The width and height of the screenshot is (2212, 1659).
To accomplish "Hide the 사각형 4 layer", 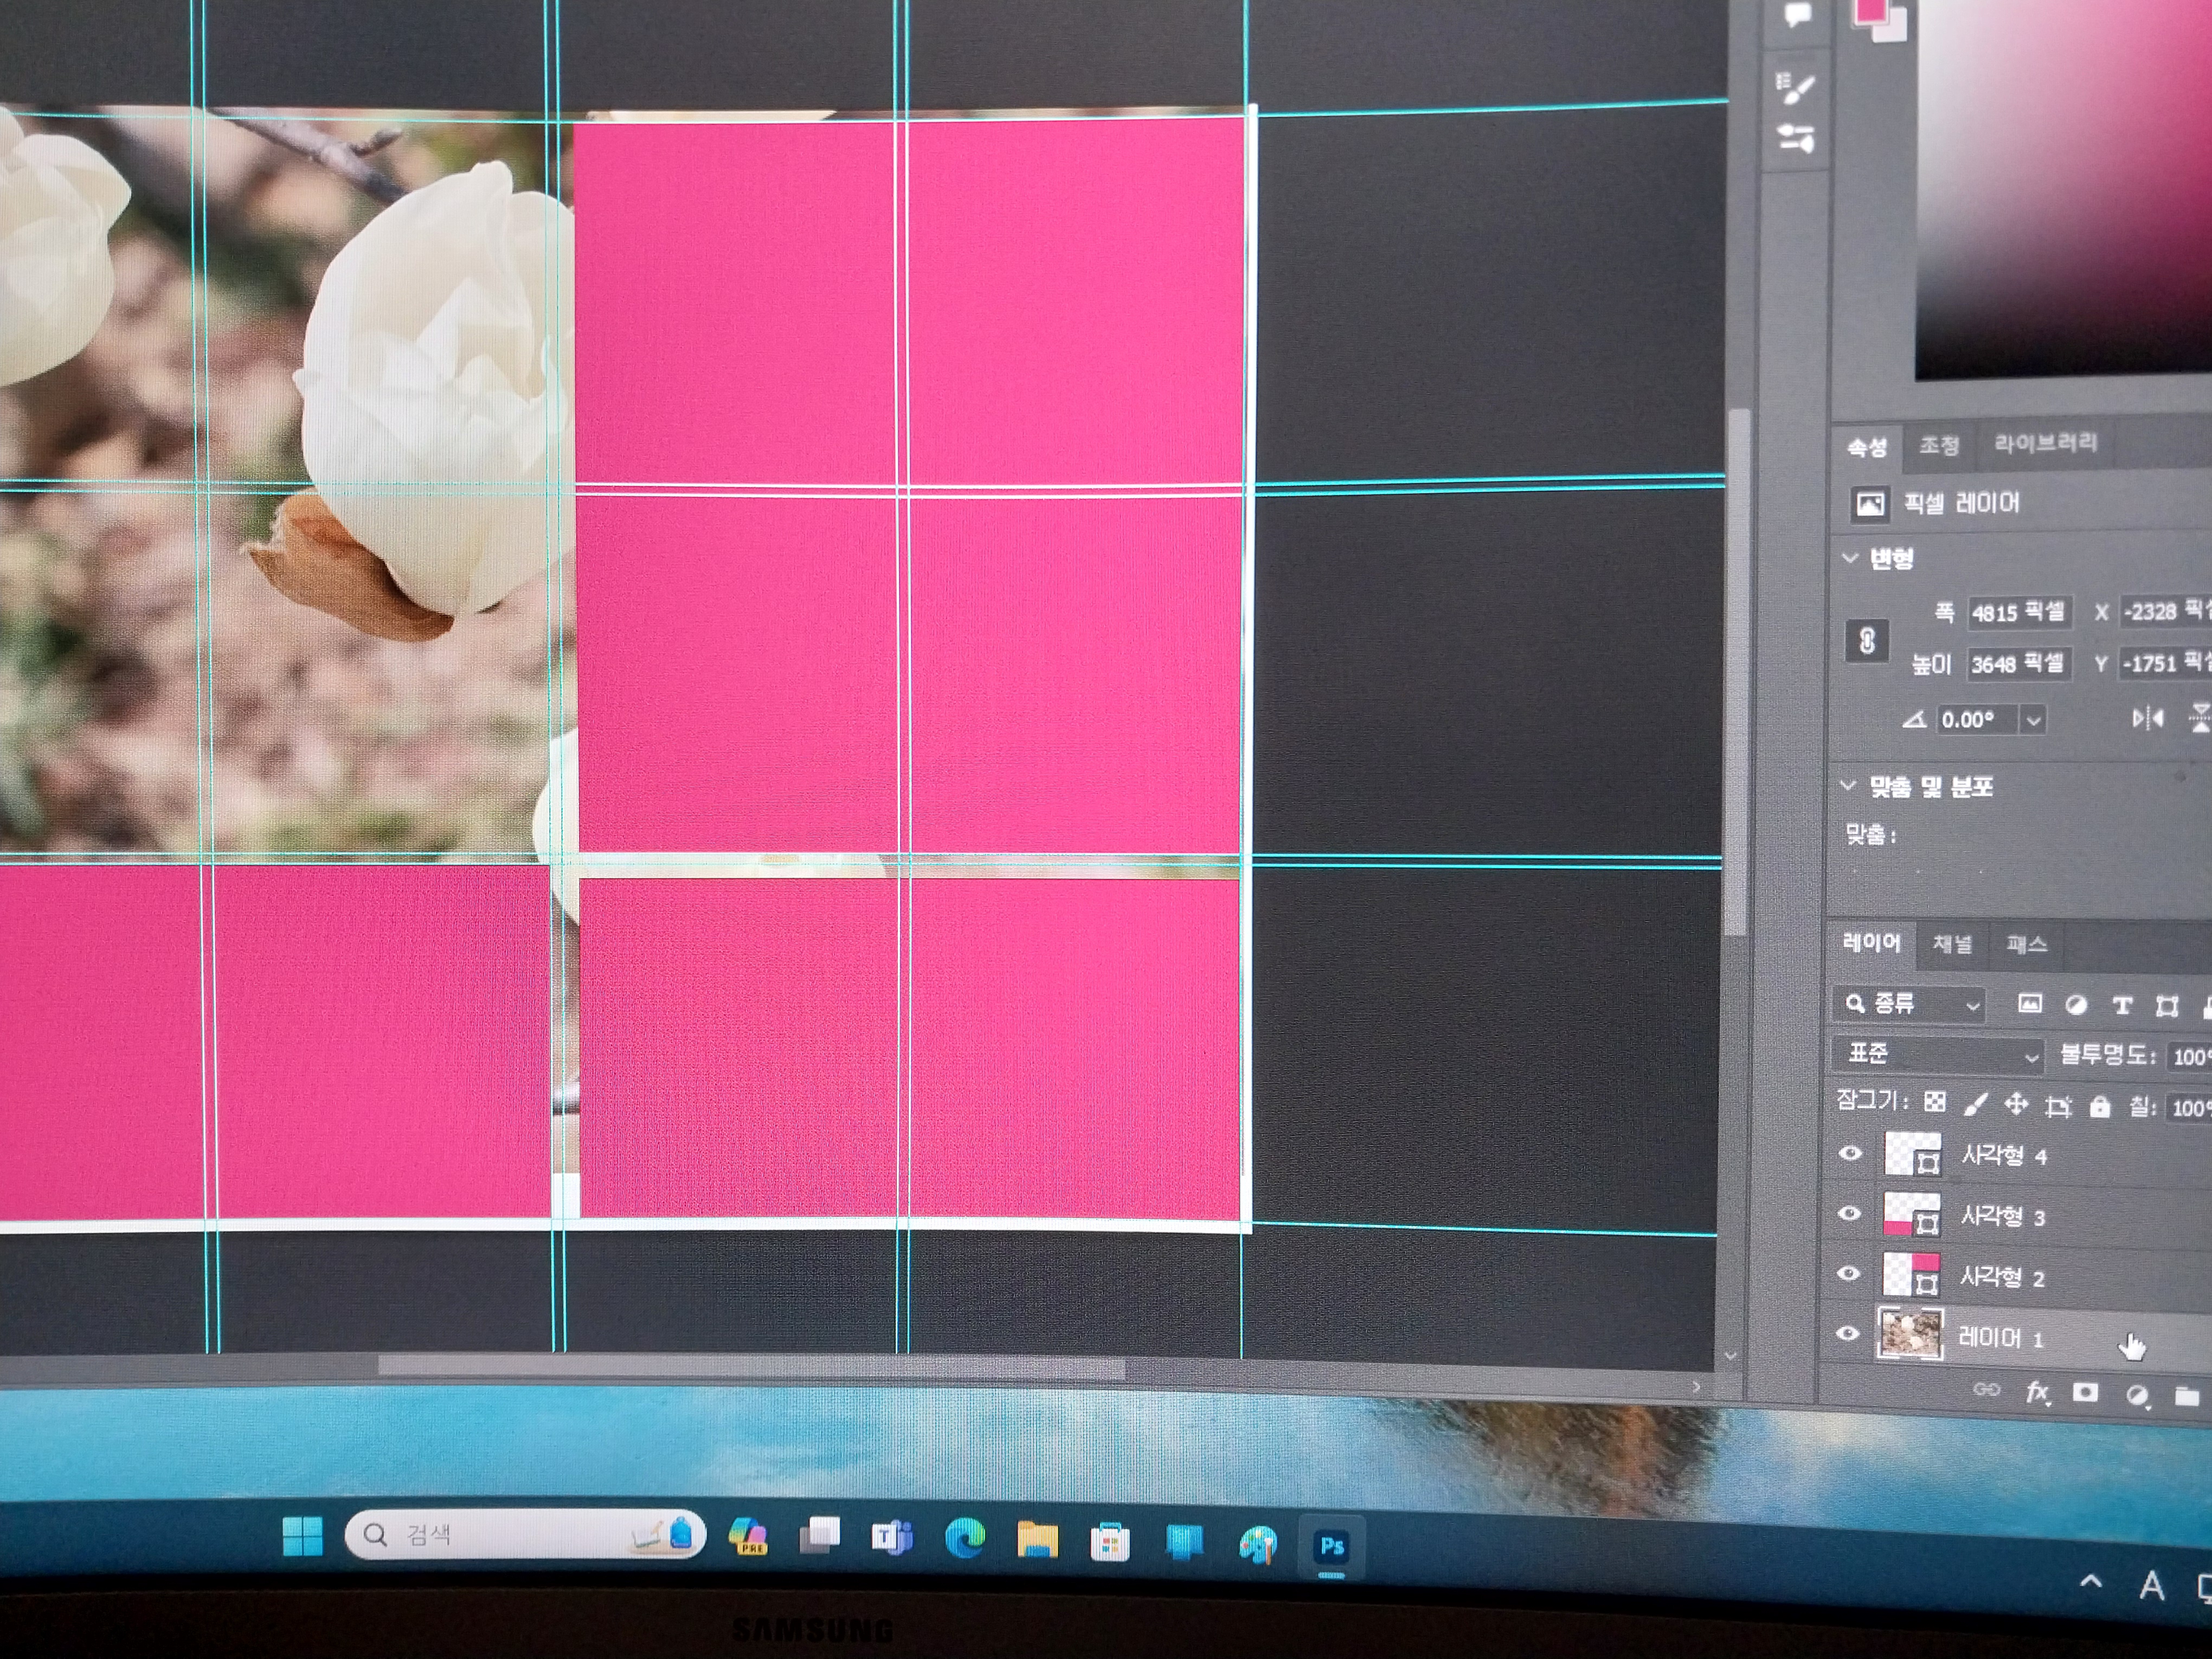I will click(1850, 1153).
